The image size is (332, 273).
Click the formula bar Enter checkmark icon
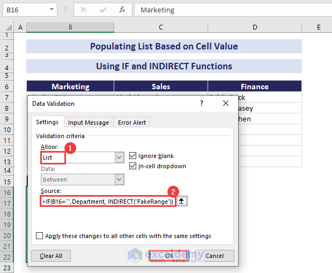point(104,10)
